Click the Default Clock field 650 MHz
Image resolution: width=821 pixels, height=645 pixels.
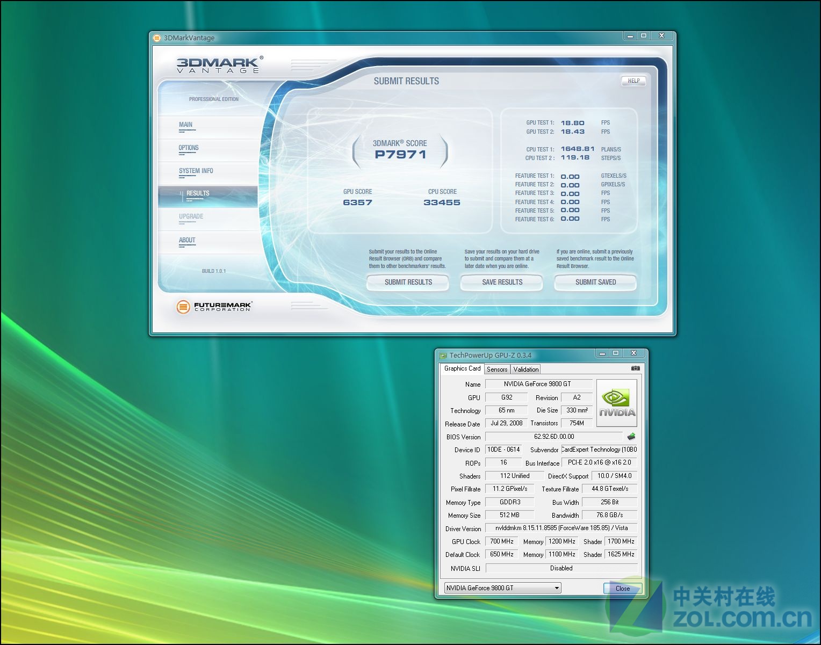pyautogui.click(x=502, y=554)
